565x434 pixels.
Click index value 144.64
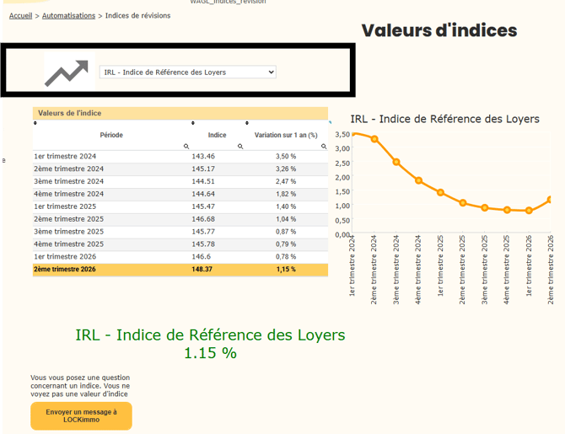point(203,194)
